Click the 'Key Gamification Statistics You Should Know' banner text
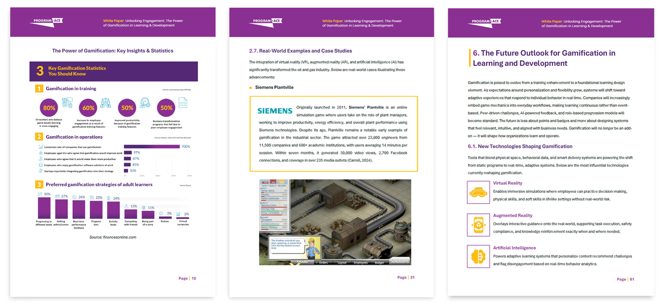 point(77,71)
